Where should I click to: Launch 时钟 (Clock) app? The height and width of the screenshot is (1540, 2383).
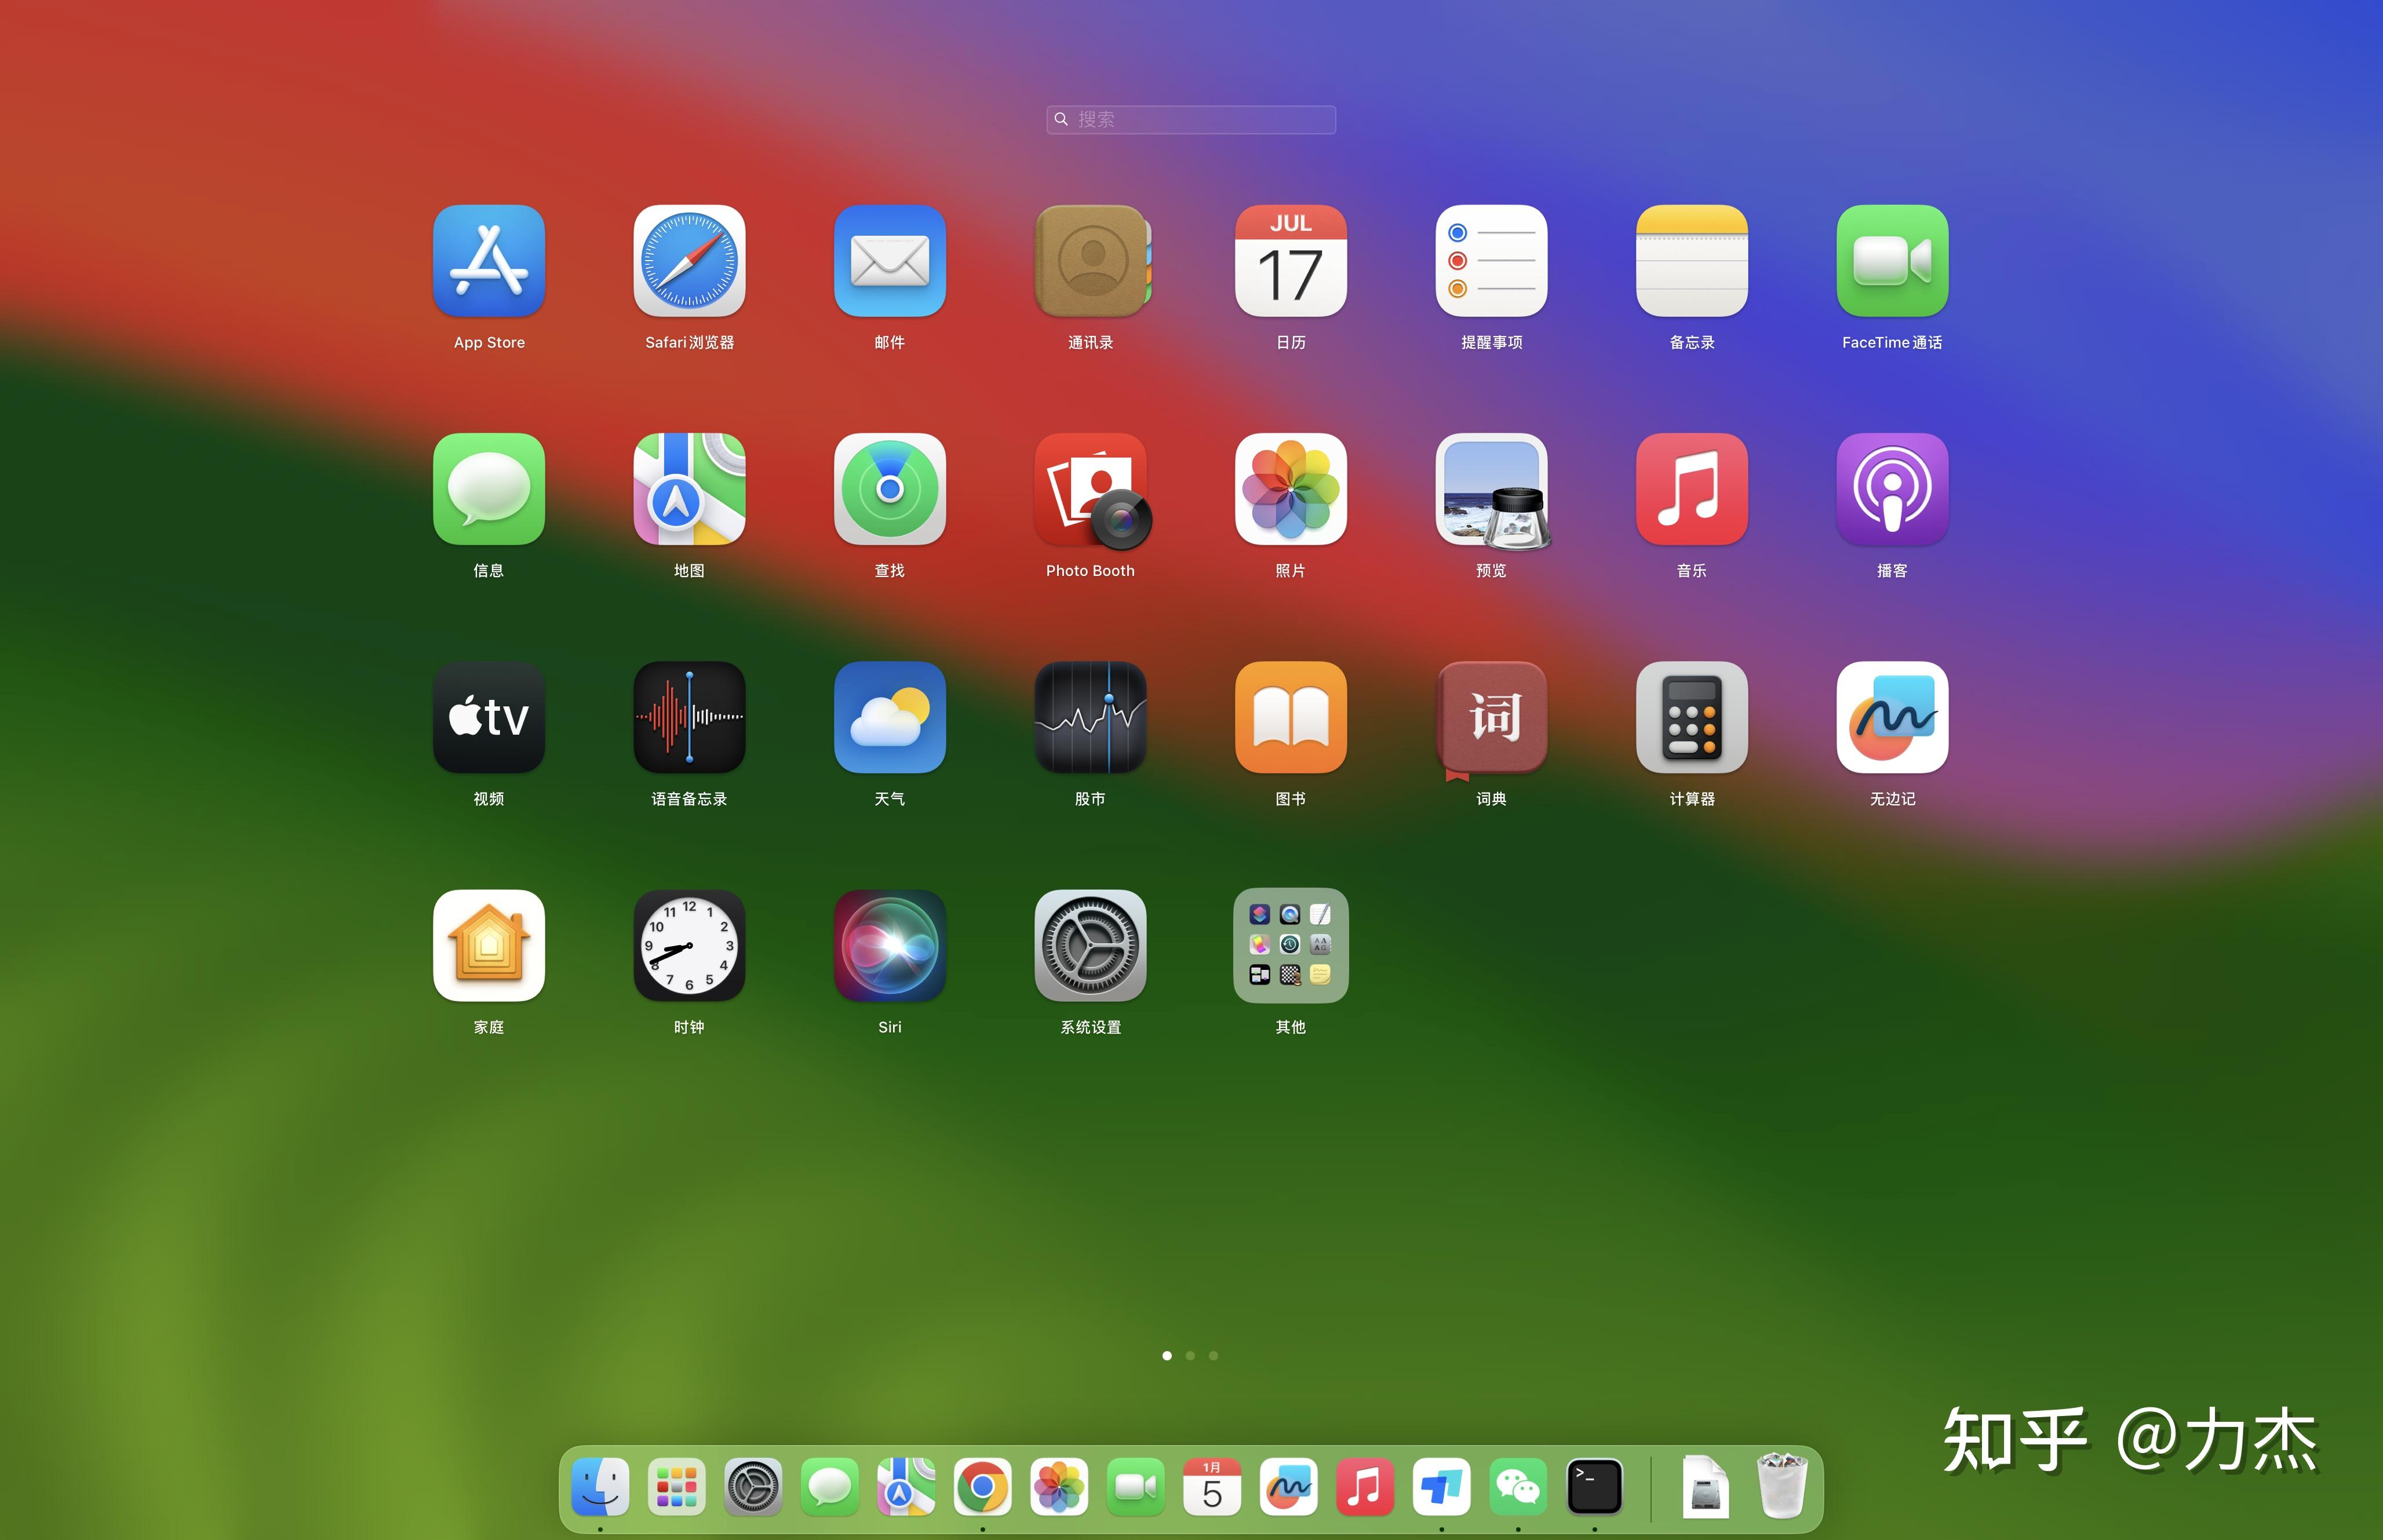[x=689, y=945]
